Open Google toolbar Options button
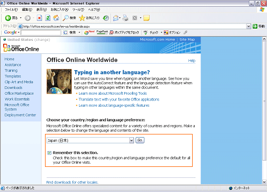This screenshot has width=267, height=192. (172, 32)
